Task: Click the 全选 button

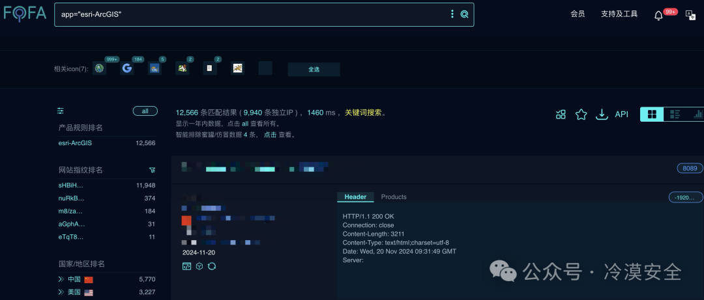Action: coord(314,70)
